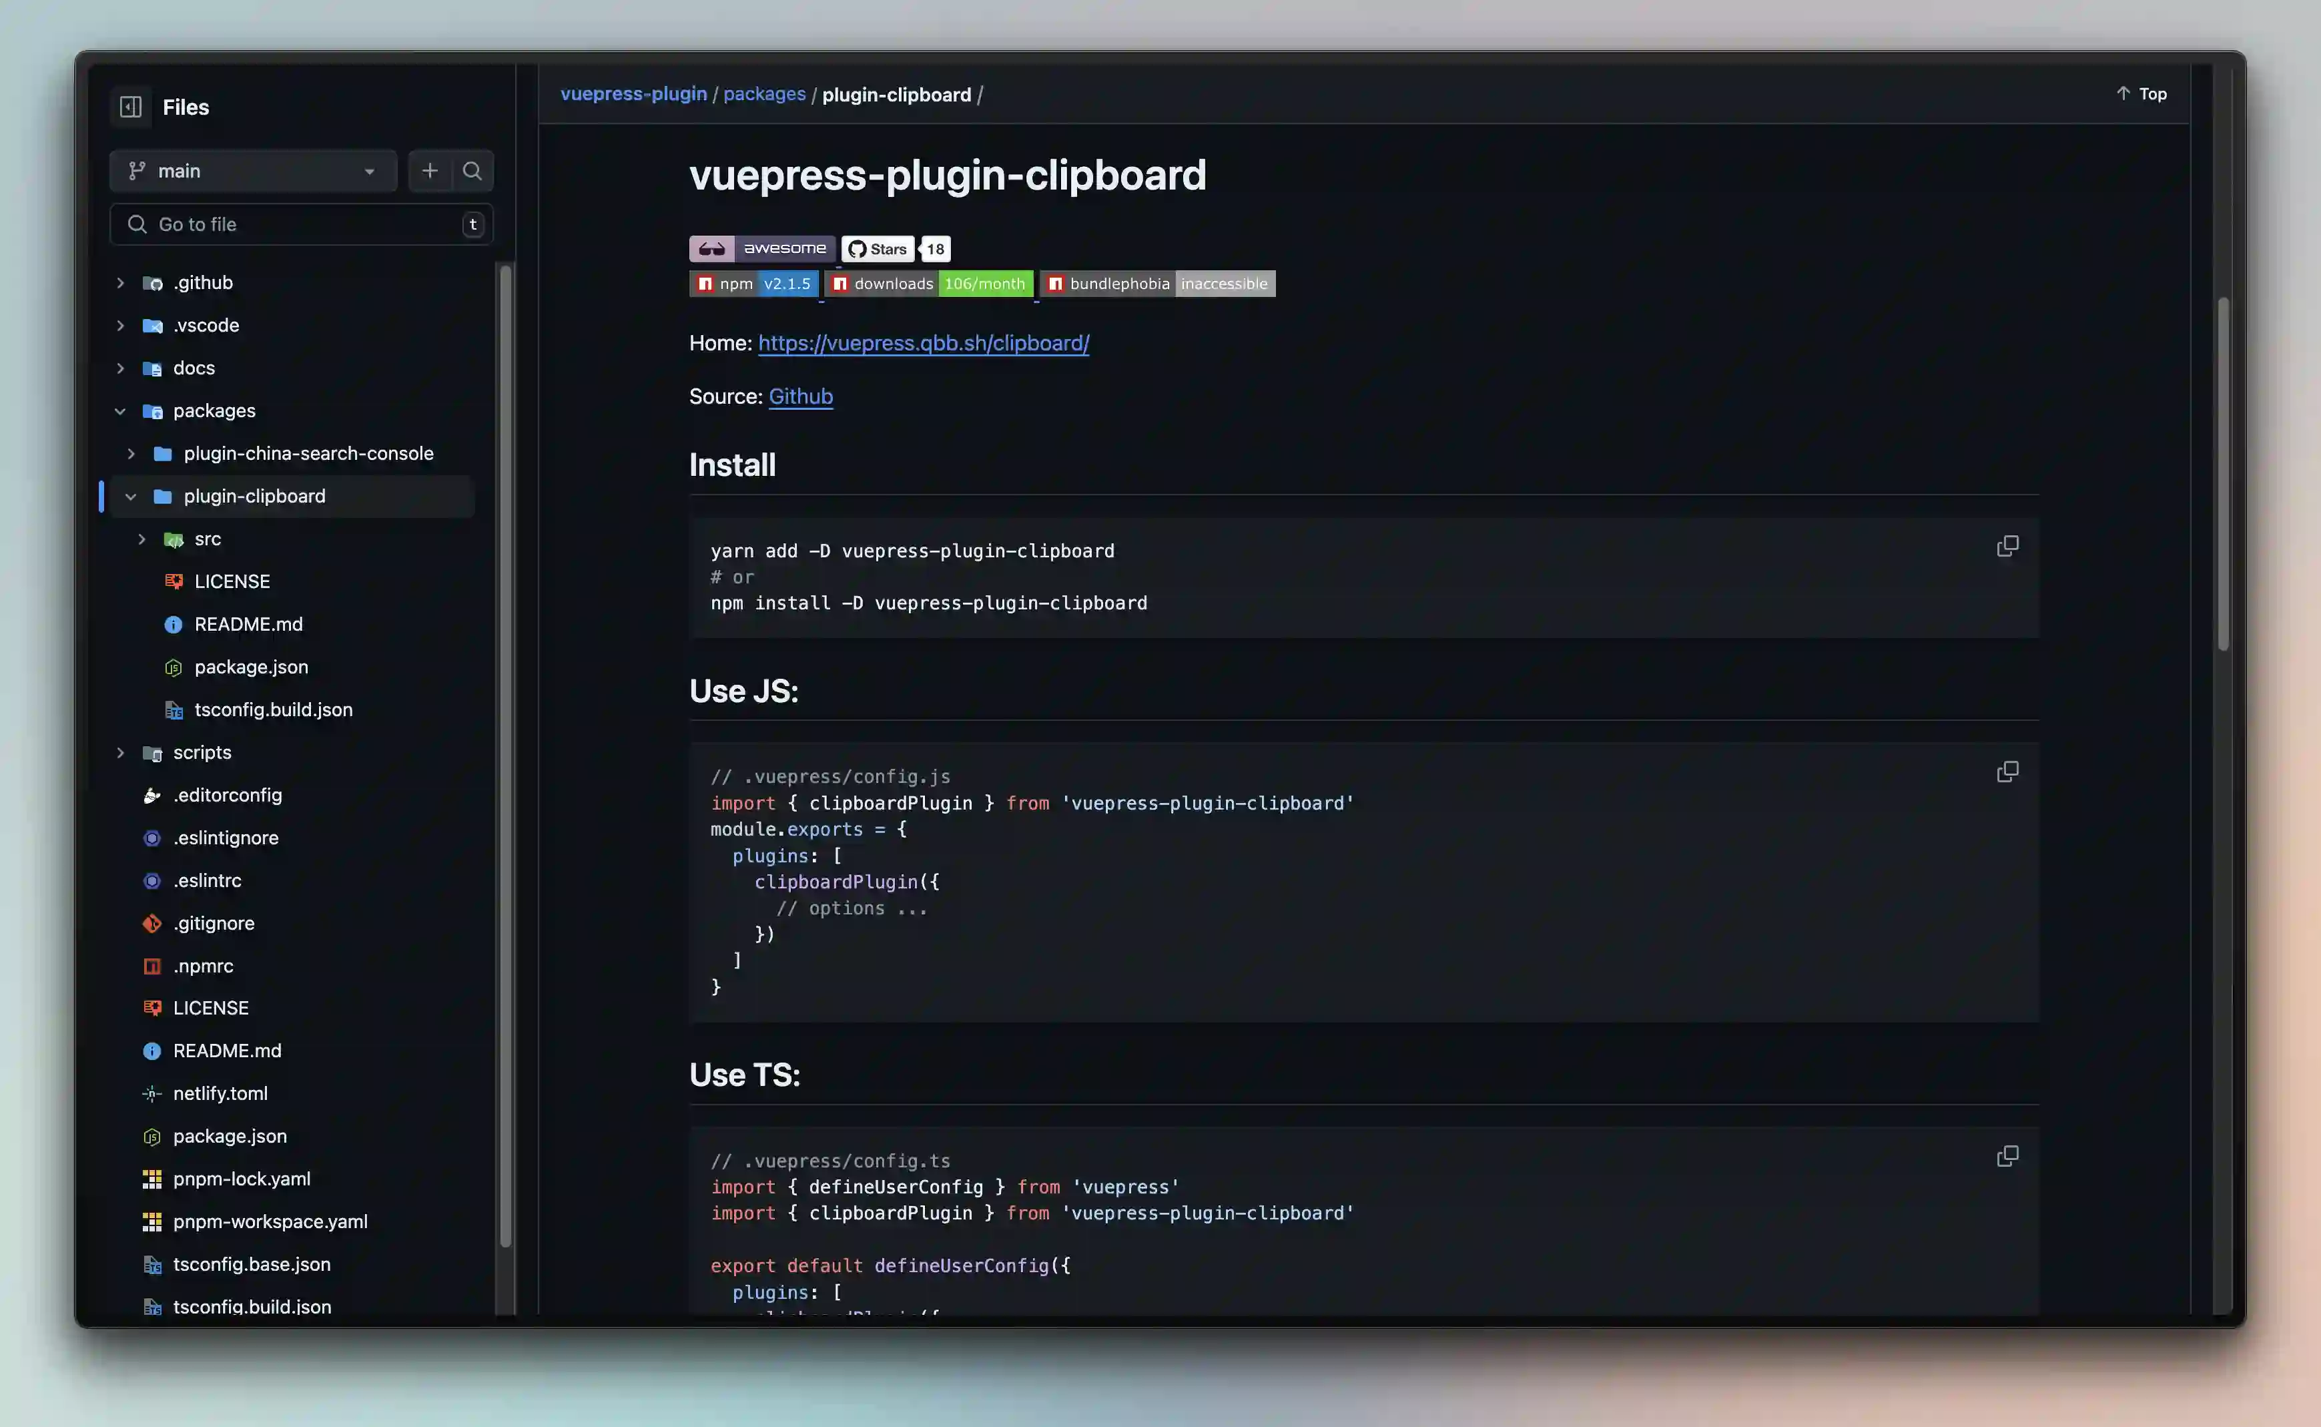This screenshot has width=2321, height=1427.
Task: Click the .vscode folder icon
Action: pos(152,326)
